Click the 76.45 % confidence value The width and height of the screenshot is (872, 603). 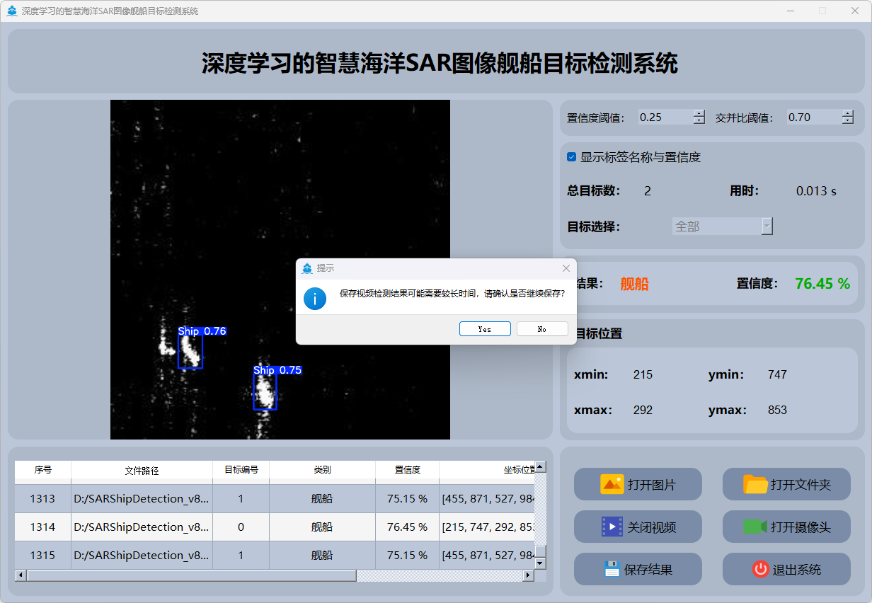pyautogui.click(x=822, y=284)
